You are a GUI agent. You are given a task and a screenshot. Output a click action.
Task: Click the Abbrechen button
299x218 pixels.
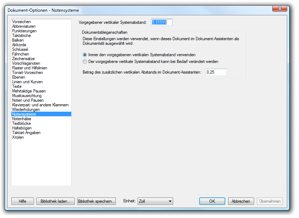coord(241,201)
